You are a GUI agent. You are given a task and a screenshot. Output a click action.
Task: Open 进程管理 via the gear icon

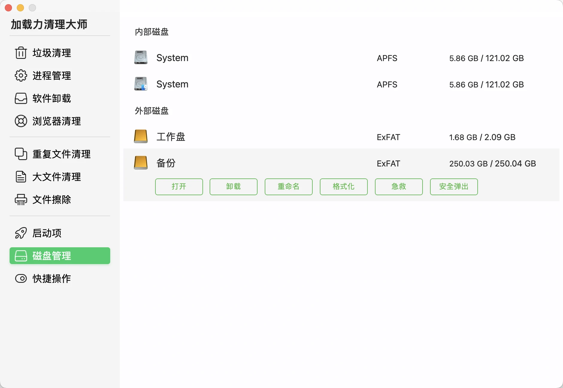pyautogui.click(x=20, y=76)
